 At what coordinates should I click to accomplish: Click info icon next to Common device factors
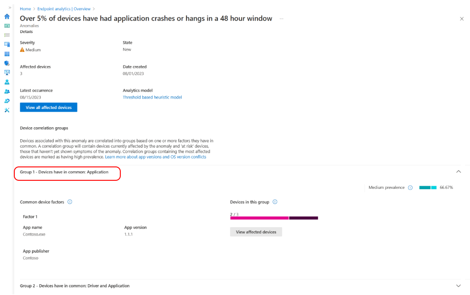(x=70, y=202)
